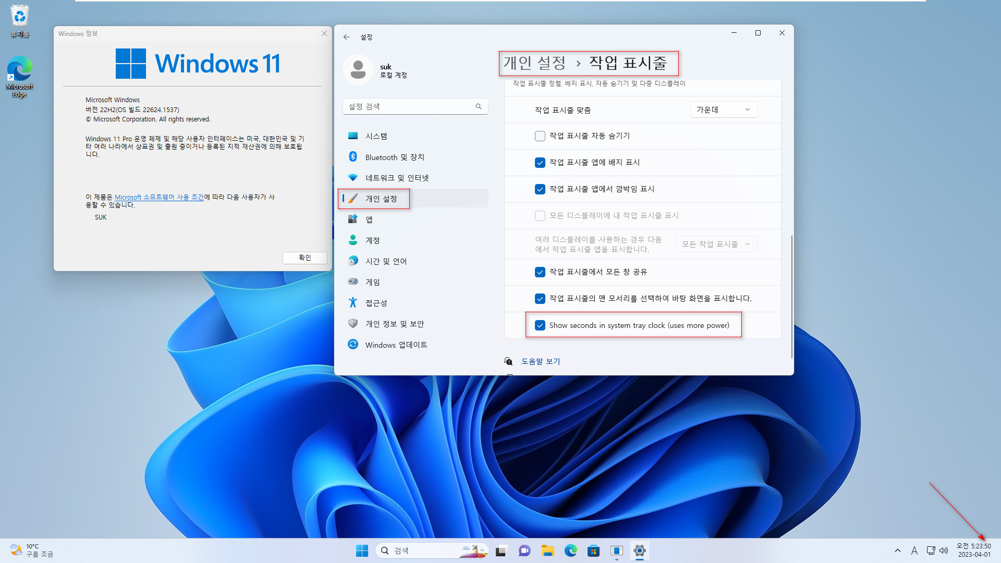Click the 설정 검색 input field
1001x563 pixels.
[416, 106]
